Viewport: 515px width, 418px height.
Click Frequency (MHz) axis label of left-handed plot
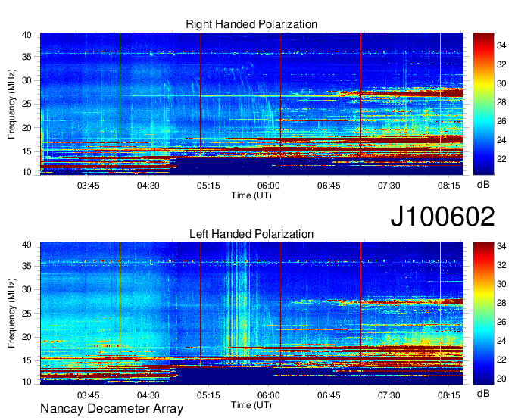pos(11,313)
